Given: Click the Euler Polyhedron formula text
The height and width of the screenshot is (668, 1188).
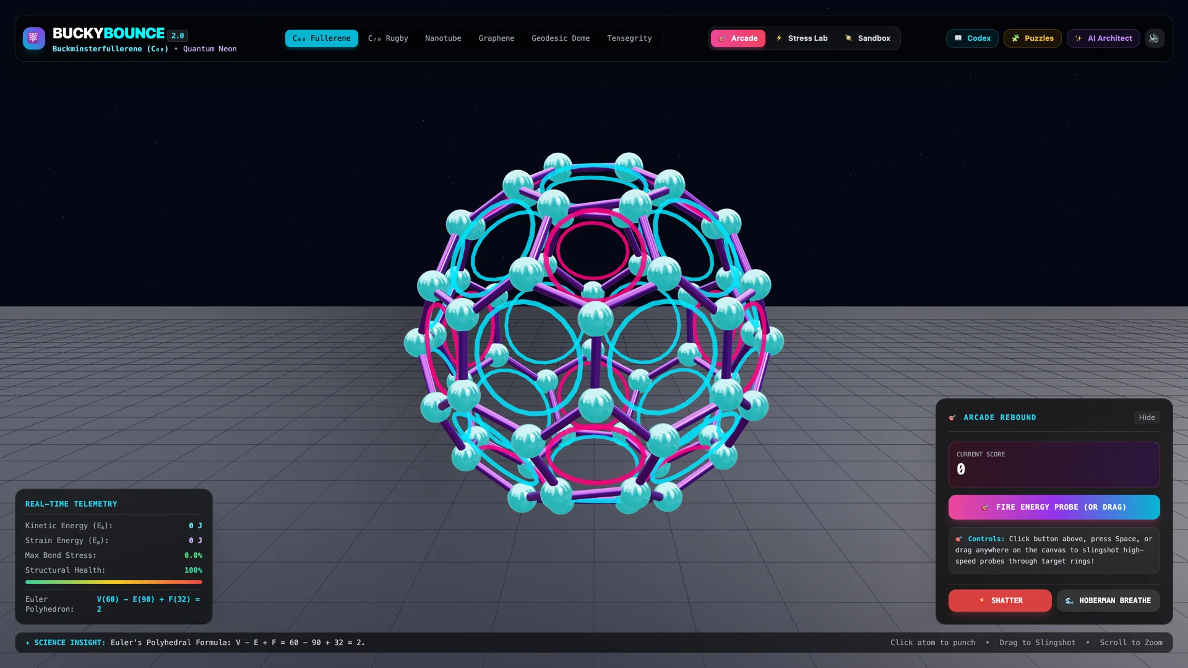Looking at the screenshot, I should click(148, 604).
